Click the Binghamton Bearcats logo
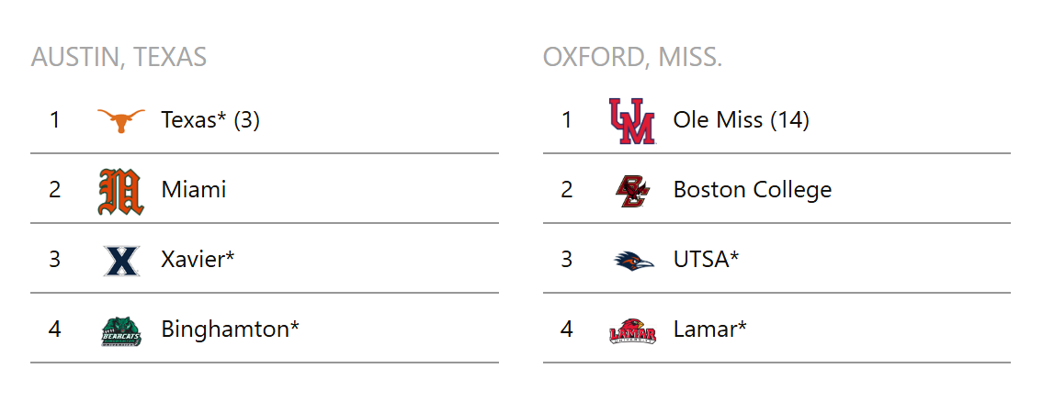 [x=121, y=331]
